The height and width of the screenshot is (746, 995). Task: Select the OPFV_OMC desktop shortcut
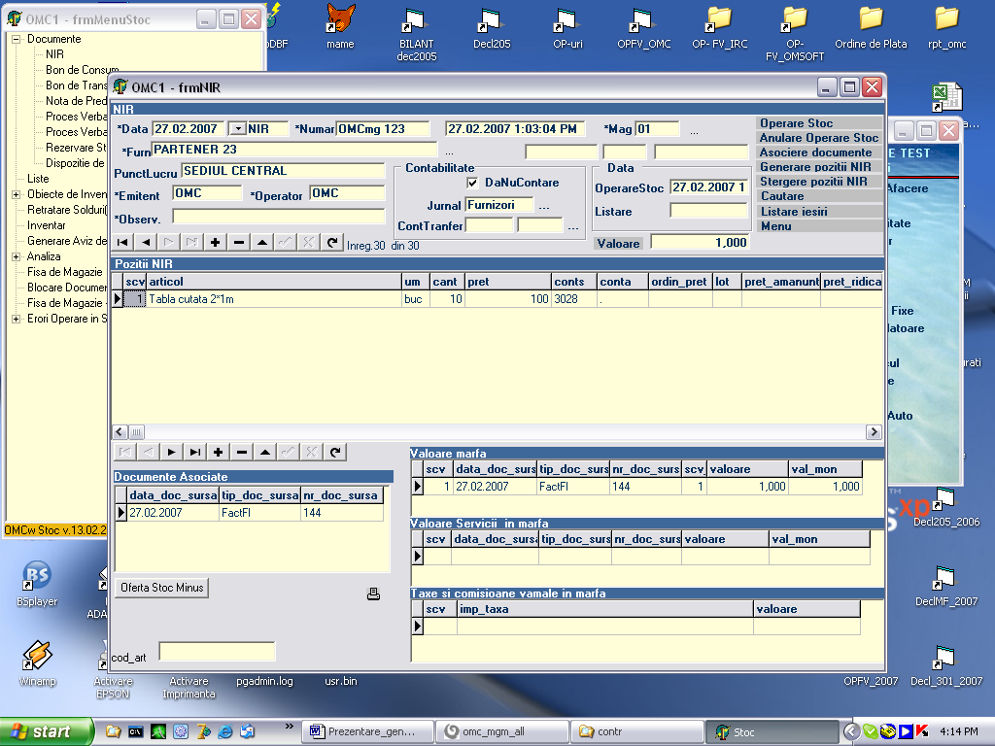tap(644, 27)
